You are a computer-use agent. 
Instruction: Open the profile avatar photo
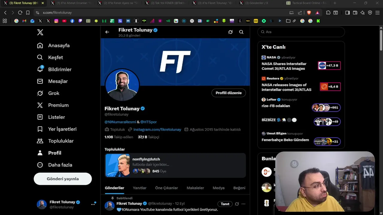pyautogui.click(x=122, y=85)
